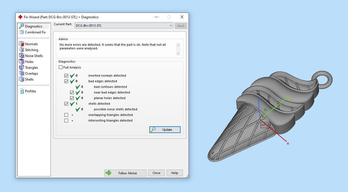The height and width of the screenshot is (192, 348).
Task: Click the Diagnostics magnifier icon in sidebar
Action: (x=21, y=26)
